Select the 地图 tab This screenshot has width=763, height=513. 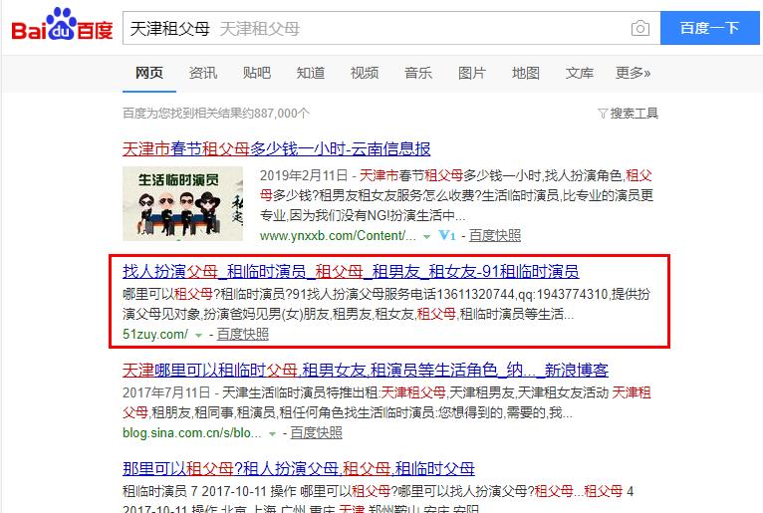pyautogui.click(x=526, y=73)
